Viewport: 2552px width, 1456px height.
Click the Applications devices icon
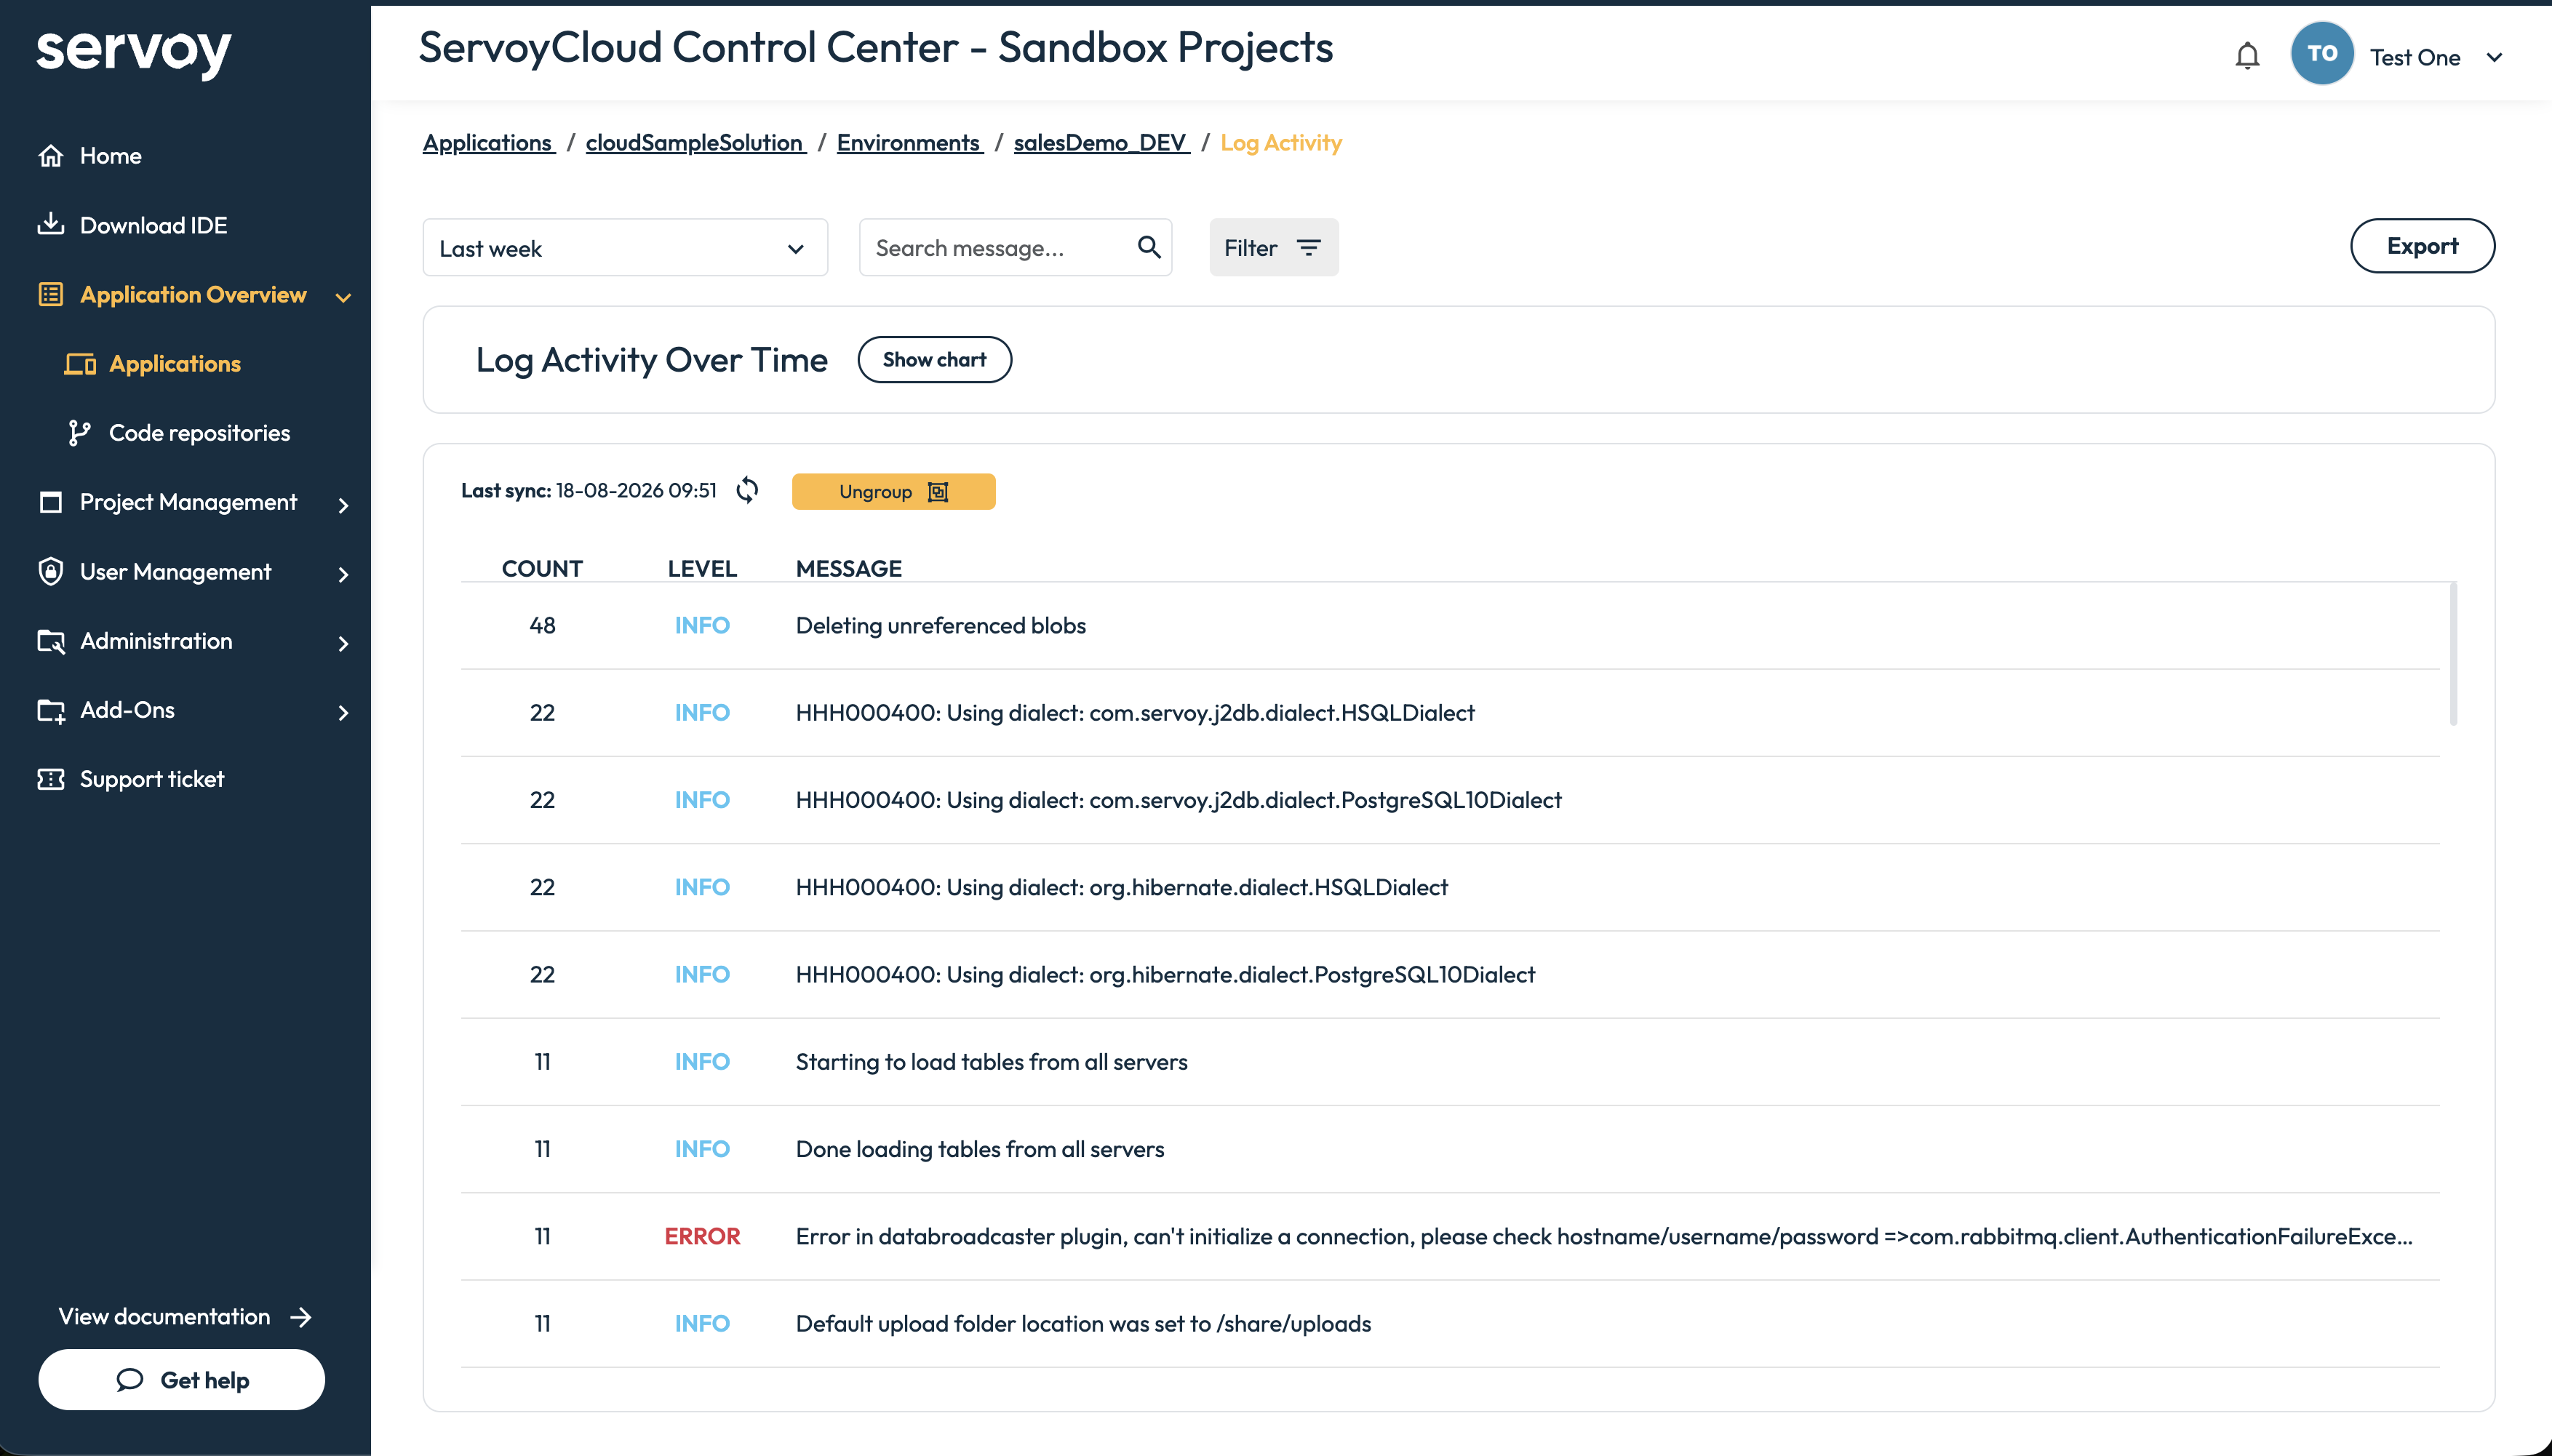click(x=80, y=364)
